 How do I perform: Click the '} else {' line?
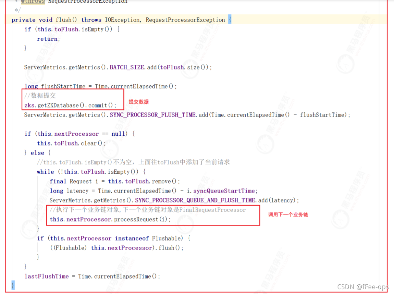(x=37, y=153)
